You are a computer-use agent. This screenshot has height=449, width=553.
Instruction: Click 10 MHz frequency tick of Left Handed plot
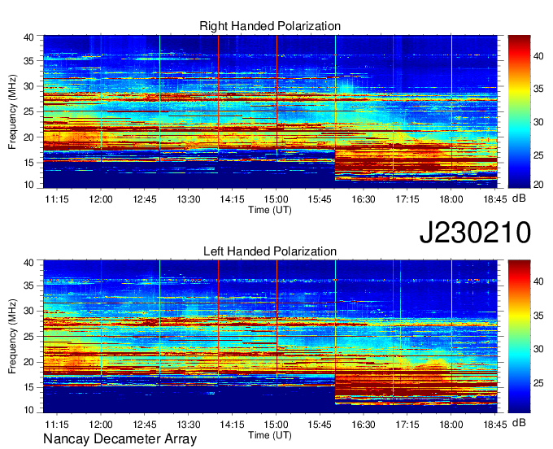(28, 410)
